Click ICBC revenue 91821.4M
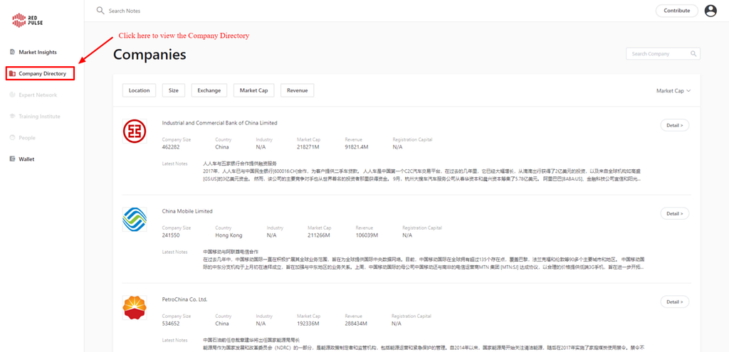The image size is (729, 352). [357, 147]
